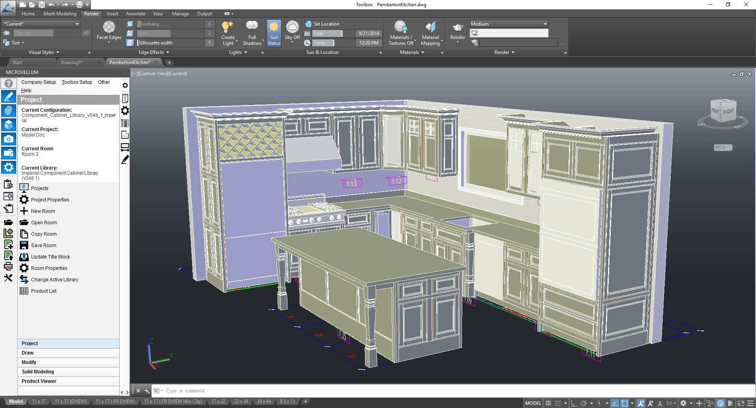Screen dimensions: 756x408
Task: Toggle grid display in status bar
Action: 548,403
